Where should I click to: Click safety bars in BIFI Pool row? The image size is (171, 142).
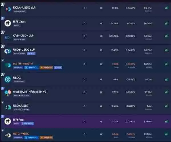pyautogui.click(x=166, y=120)
